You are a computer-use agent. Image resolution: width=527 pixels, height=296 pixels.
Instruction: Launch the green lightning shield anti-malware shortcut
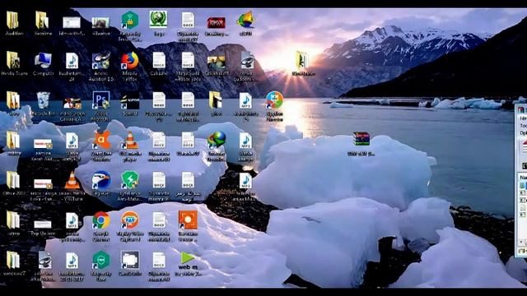click(x=130, y=181)
